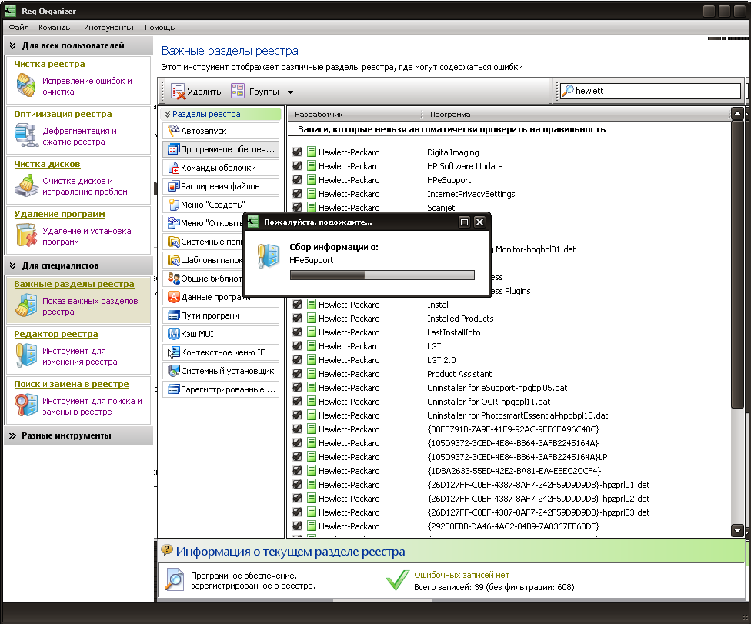Click the Системные папки icon
Screen dimensions: 751x624
pos(173,242)
